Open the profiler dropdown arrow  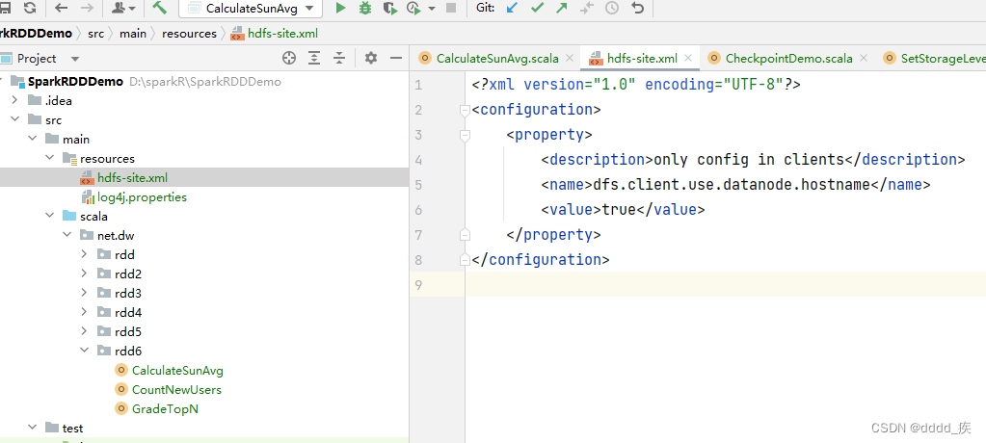(432, 8)
